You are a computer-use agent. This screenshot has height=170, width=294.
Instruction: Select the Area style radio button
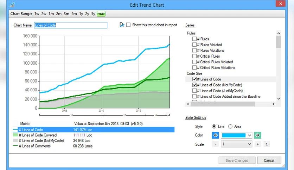point(230,126)
